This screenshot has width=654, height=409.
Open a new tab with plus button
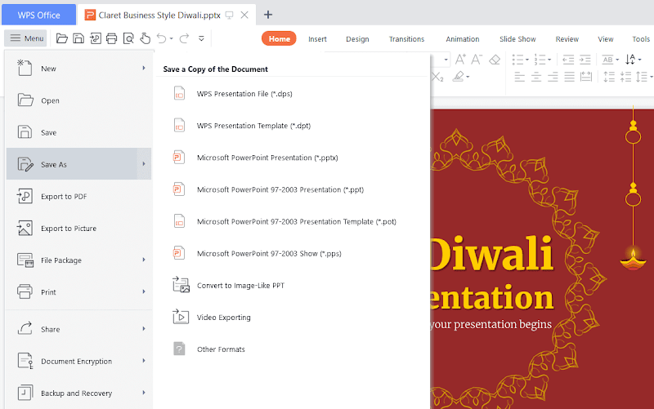(x=268, y=15)
